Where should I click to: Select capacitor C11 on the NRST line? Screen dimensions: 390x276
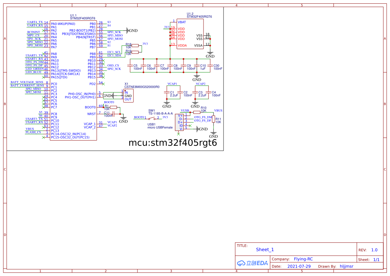113,113
